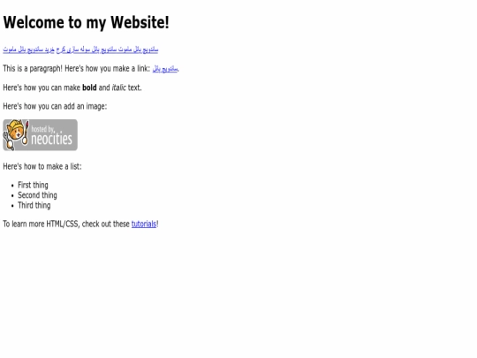Click the italic word "italic"
Viewport: 477px width, 358px height.
point(119,88)
